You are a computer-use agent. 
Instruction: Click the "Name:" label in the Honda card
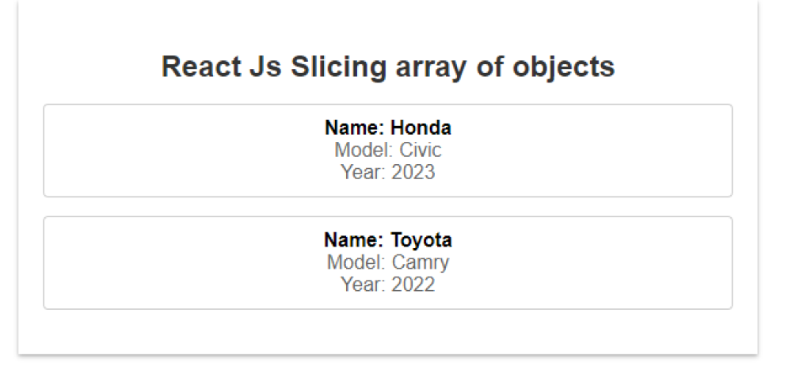[x=355, y=128]
